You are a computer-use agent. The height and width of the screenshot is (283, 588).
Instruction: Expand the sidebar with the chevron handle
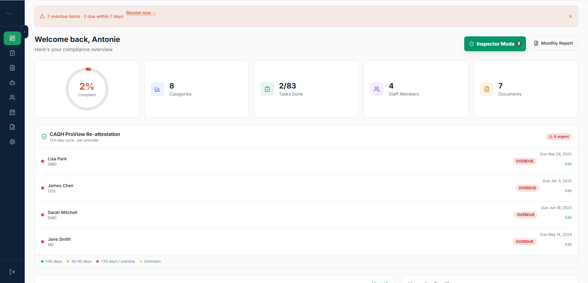[x=25, y=32]
